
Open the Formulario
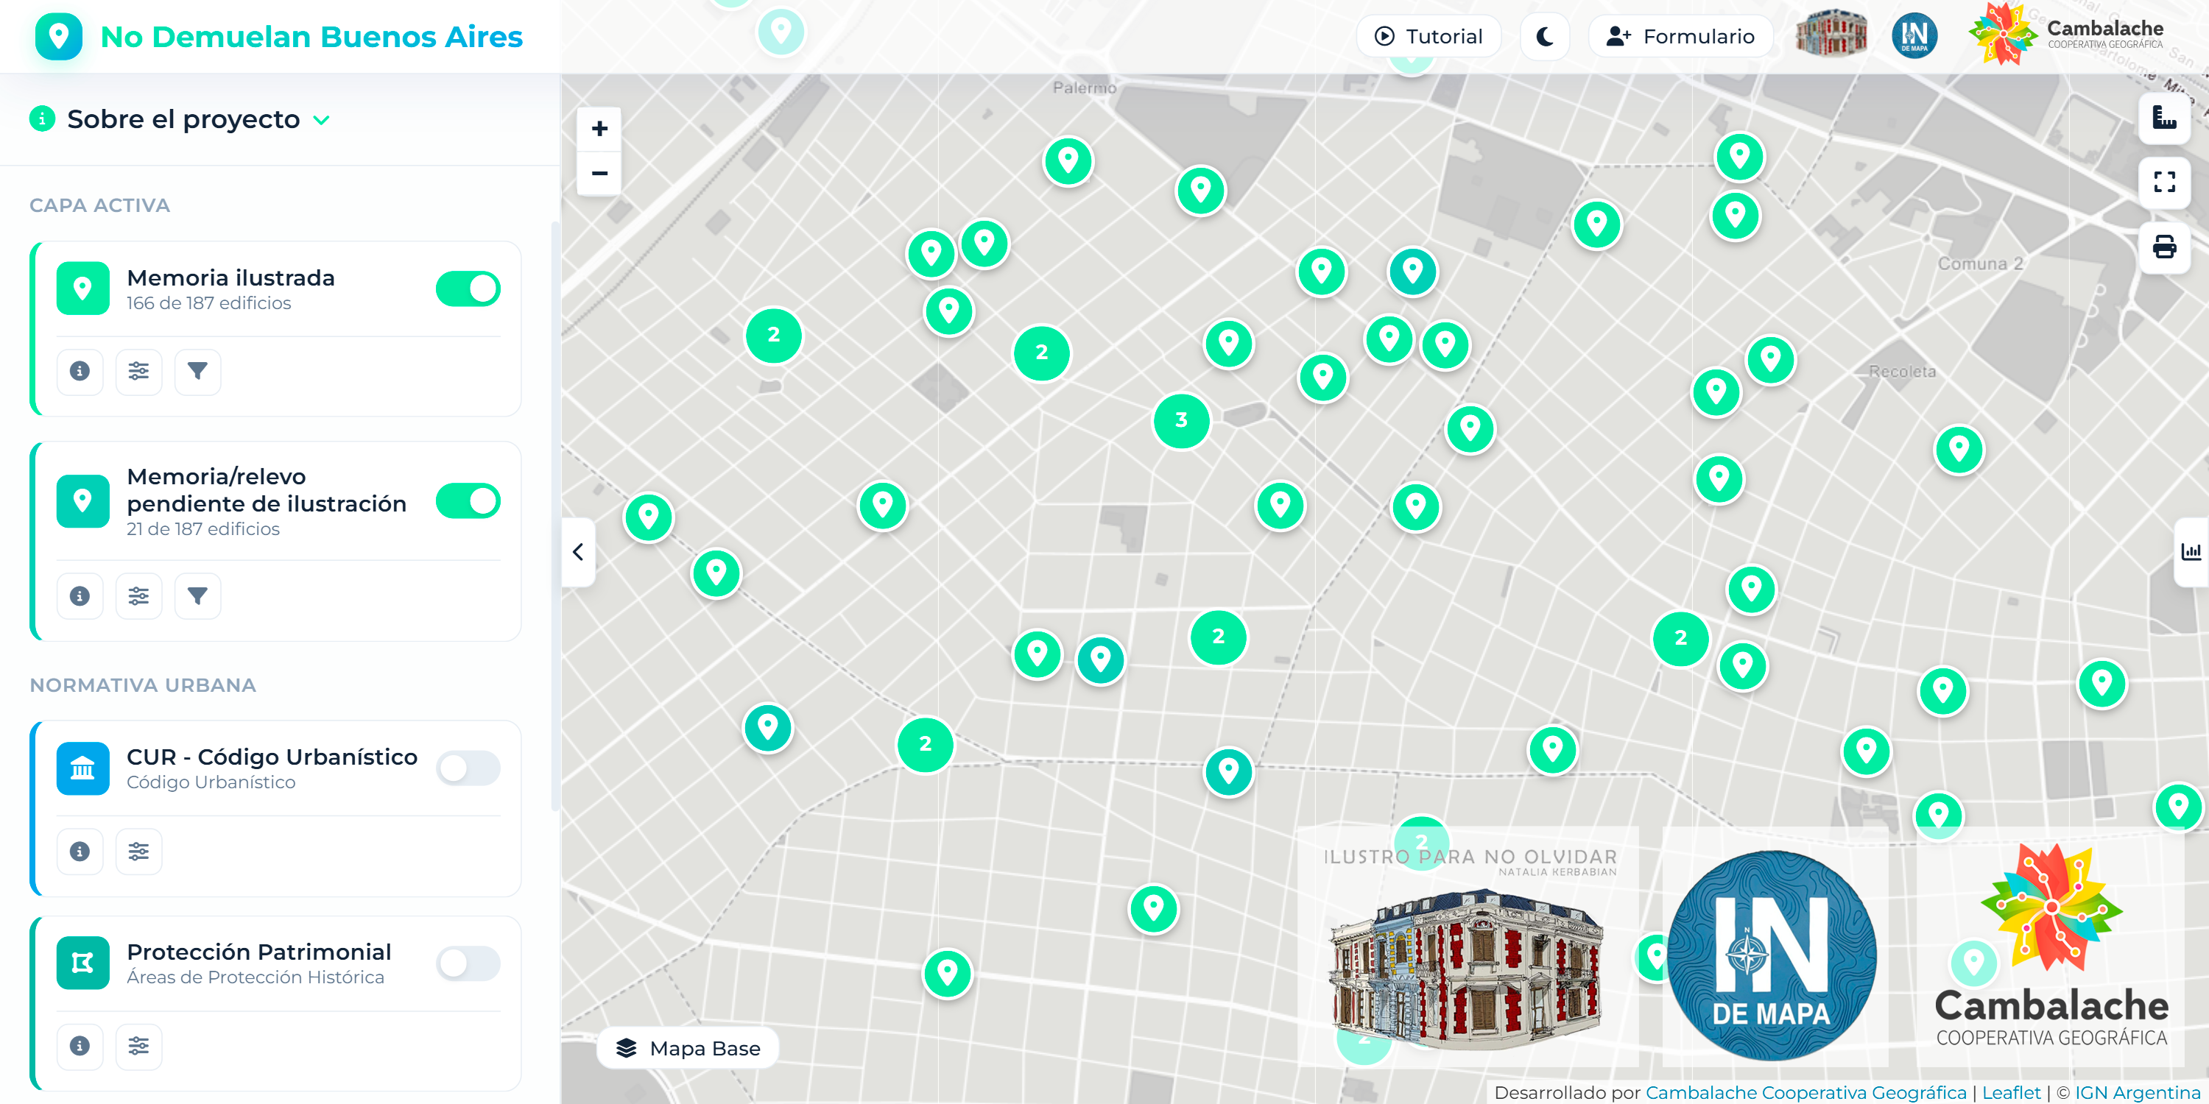point(1681,37)
